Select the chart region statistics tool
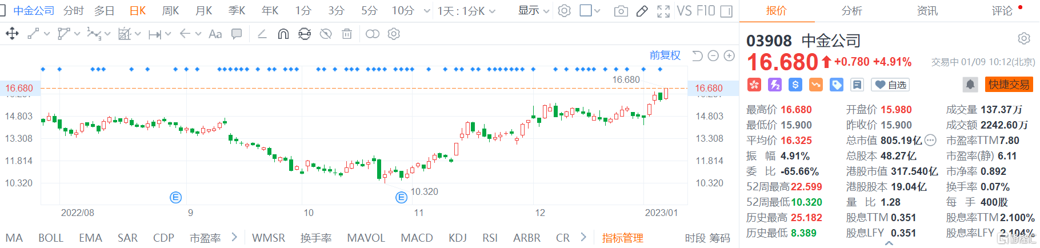Screen dimensions: 1040x248 click(124, 34)
